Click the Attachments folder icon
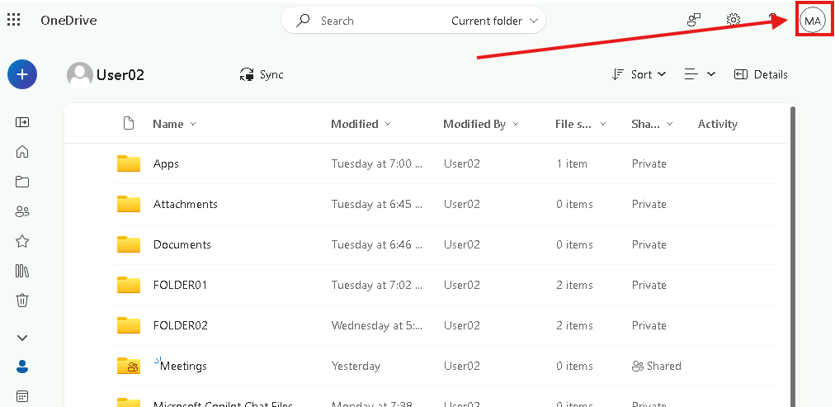The width and height of the screenshot is (835, 407). pos(129,203)
